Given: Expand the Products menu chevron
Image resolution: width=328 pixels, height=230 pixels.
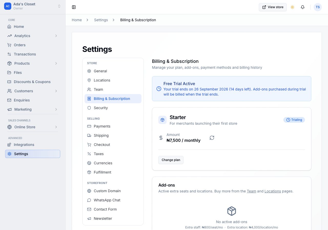Looking at the screenshot, I should coord(56,63).
